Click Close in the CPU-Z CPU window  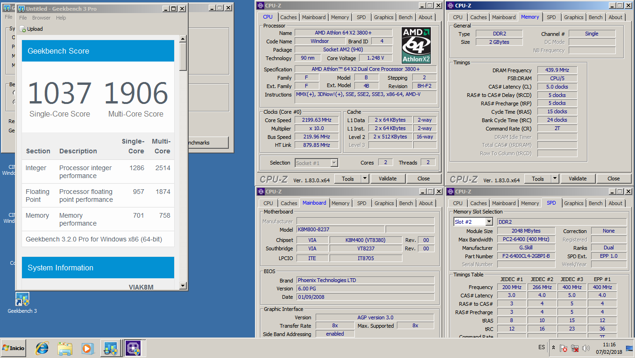pos(424,179)
